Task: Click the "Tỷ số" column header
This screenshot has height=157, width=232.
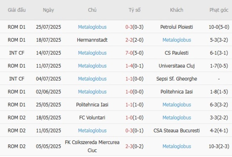Action: [135, 10]
